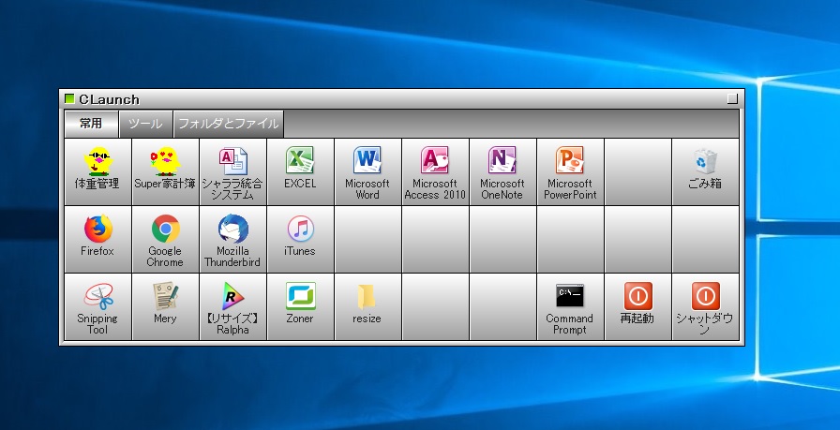The width and height of the screenshot is (840, 430).
Task: Launch EXCEL from the launcher
Action: pyautogui.click(x=300, y=171)
